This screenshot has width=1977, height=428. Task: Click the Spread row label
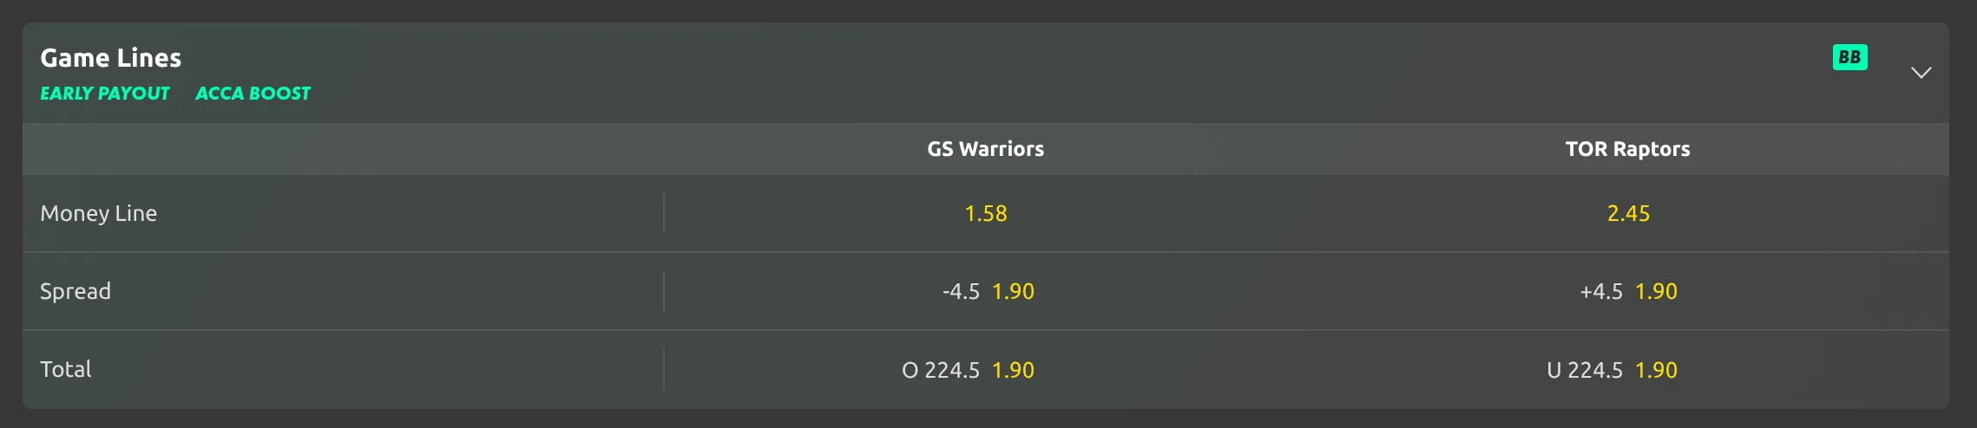click(x=76, y=292)
